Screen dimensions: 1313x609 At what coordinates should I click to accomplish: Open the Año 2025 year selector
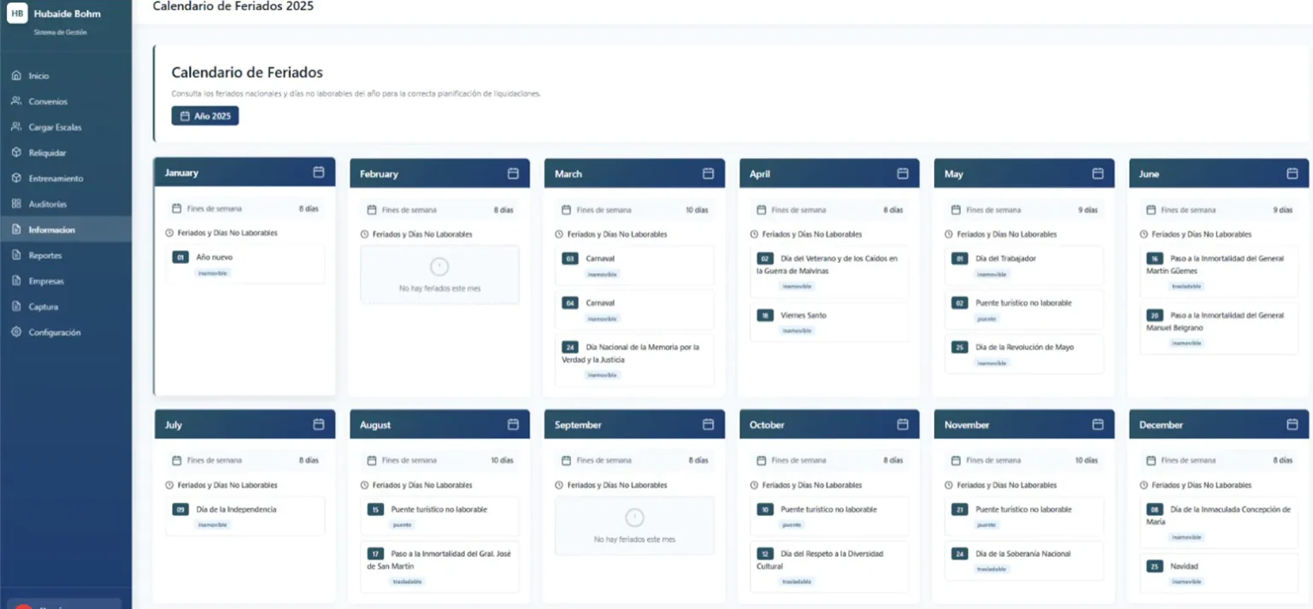pyautogui.click(x=205, y=115)
